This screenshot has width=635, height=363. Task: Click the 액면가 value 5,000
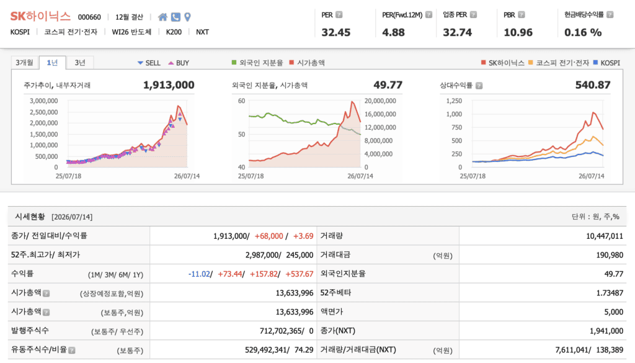tap(613, 312)
